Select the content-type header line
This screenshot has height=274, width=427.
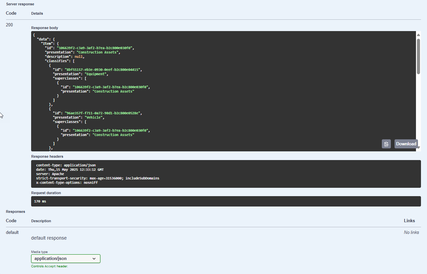66,165
